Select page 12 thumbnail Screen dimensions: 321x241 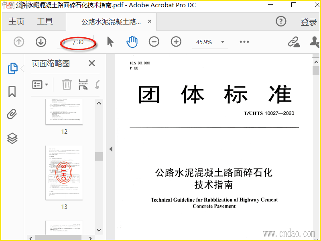point(64,112)
